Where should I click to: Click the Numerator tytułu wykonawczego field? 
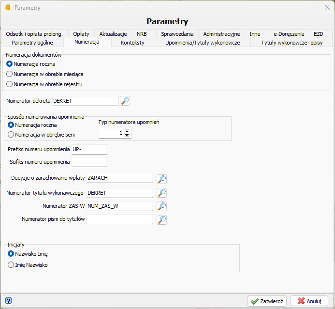120,193
